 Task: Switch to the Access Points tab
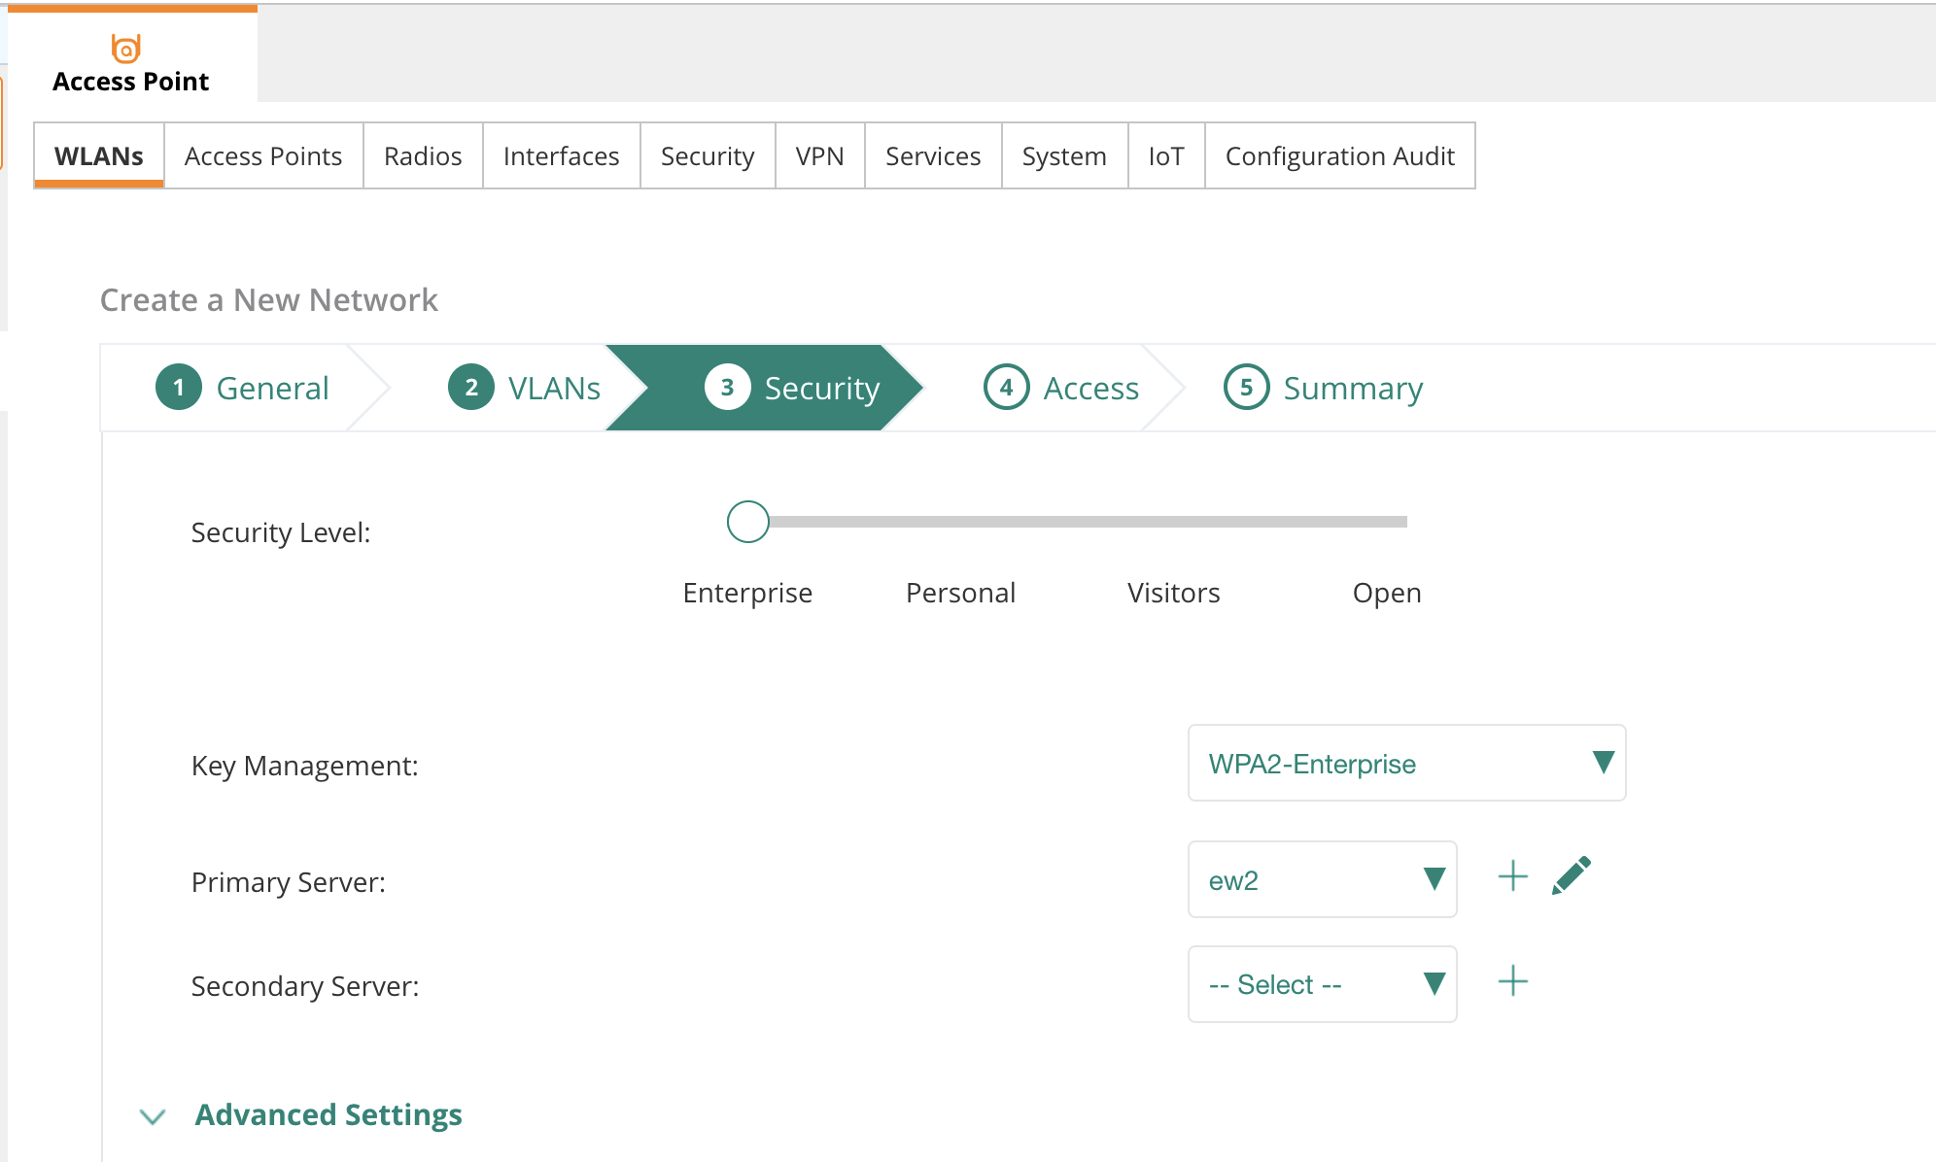(x=262, y=155)
